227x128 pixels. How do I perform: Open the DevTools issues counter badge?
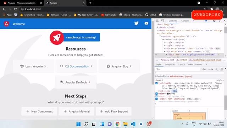206,21
